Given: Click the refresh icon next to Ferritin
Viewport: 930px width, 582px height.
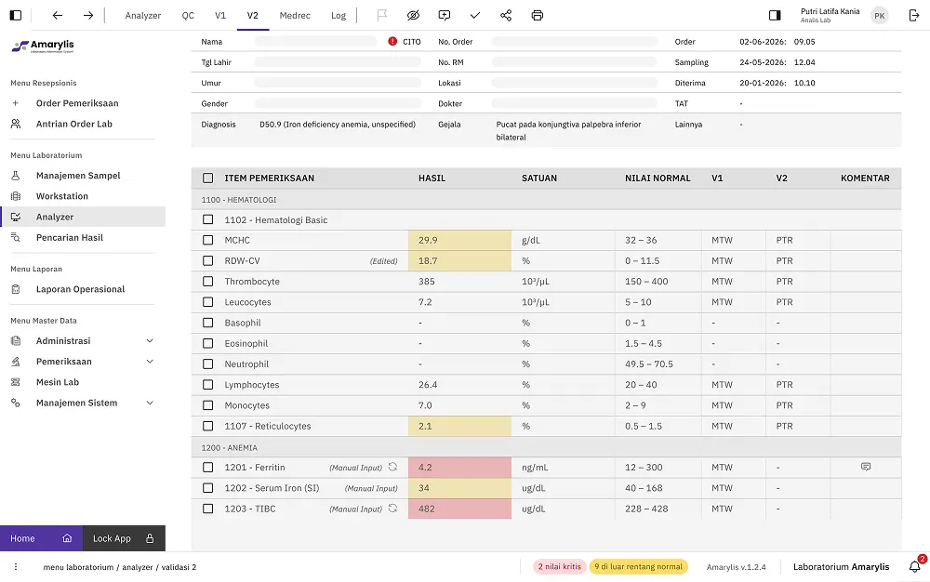Looking at the screenshot, I should coord(392,467).
